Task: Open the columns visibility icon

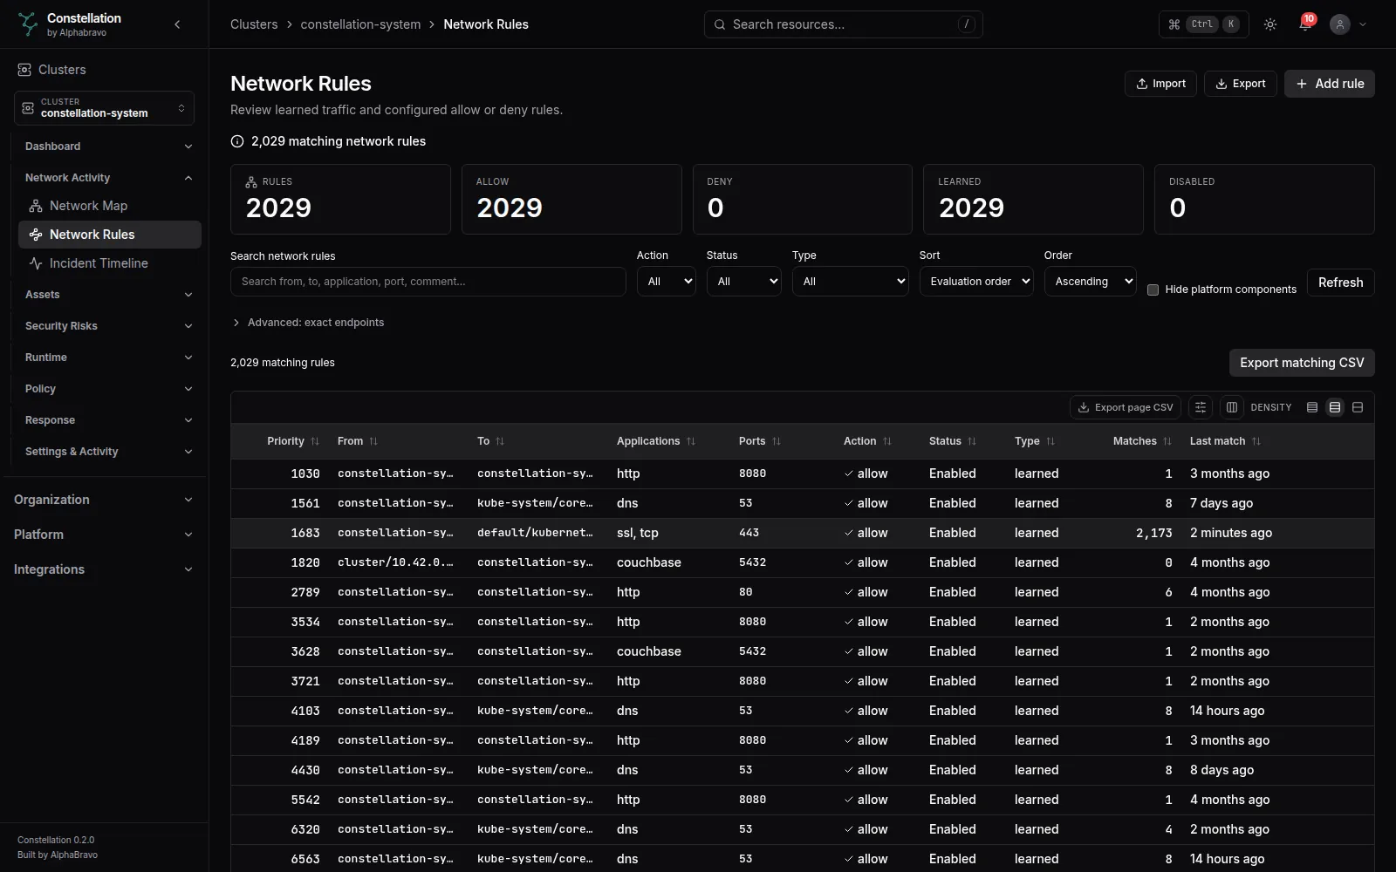Action: (1232, 407)
